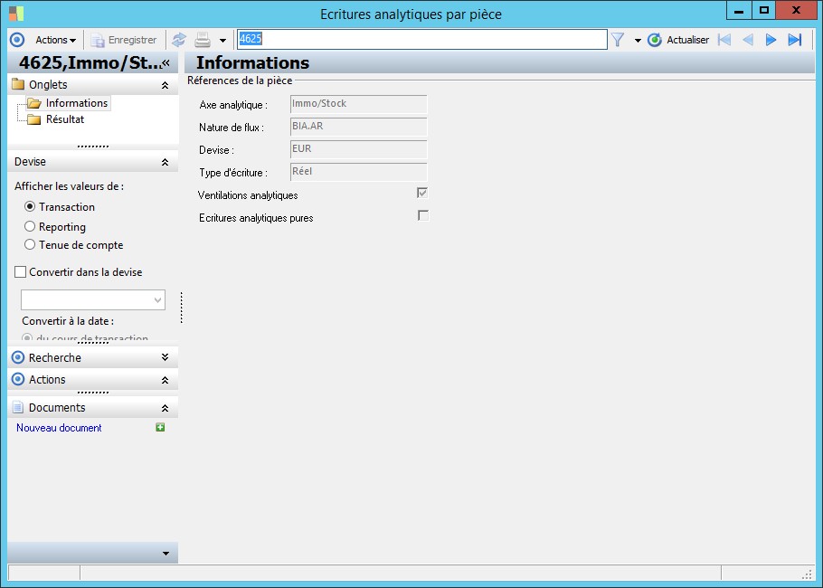Viewport: 823px width, 588px height.
Task: Click the Enregistrer save button
Action: click(124, 40)
